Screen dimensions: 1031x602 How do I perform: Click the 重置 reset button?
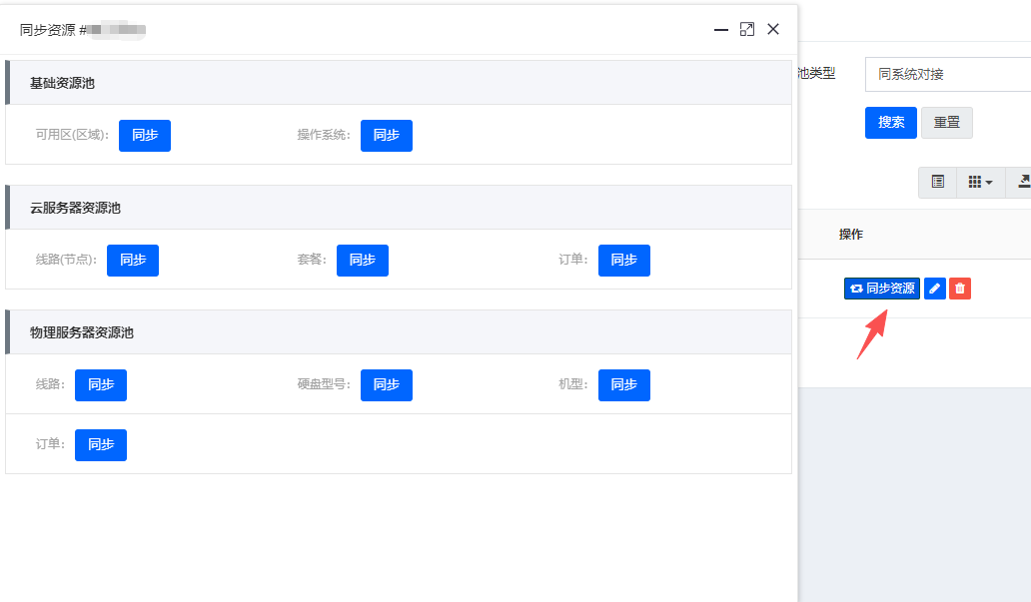946,123
